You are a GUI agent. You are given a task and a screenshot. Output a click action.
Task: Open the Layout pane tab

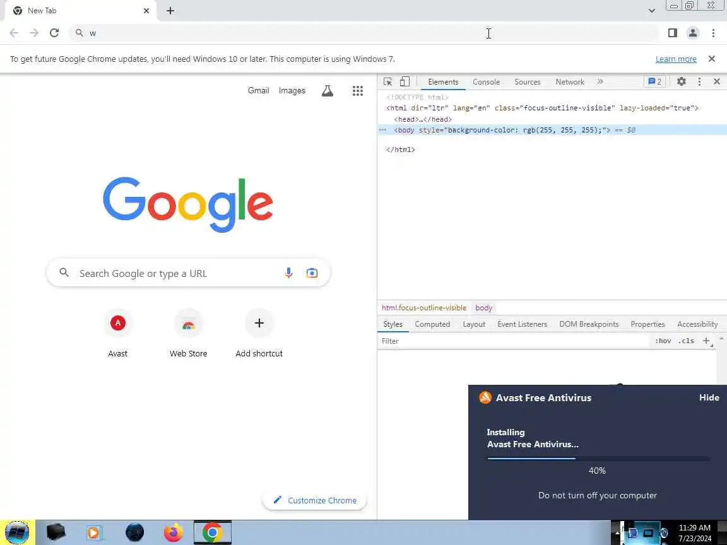point(474,324)
